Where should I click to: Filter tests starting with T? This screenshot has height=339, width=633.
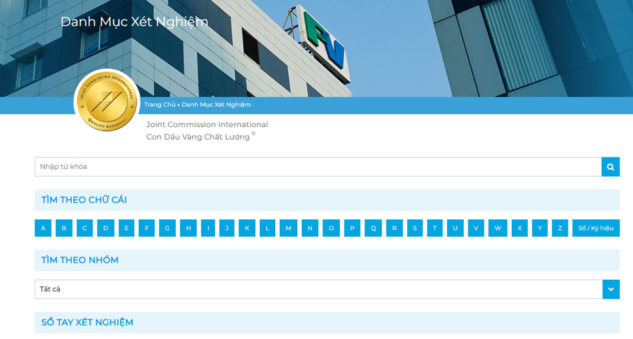(x=434, y=228)
